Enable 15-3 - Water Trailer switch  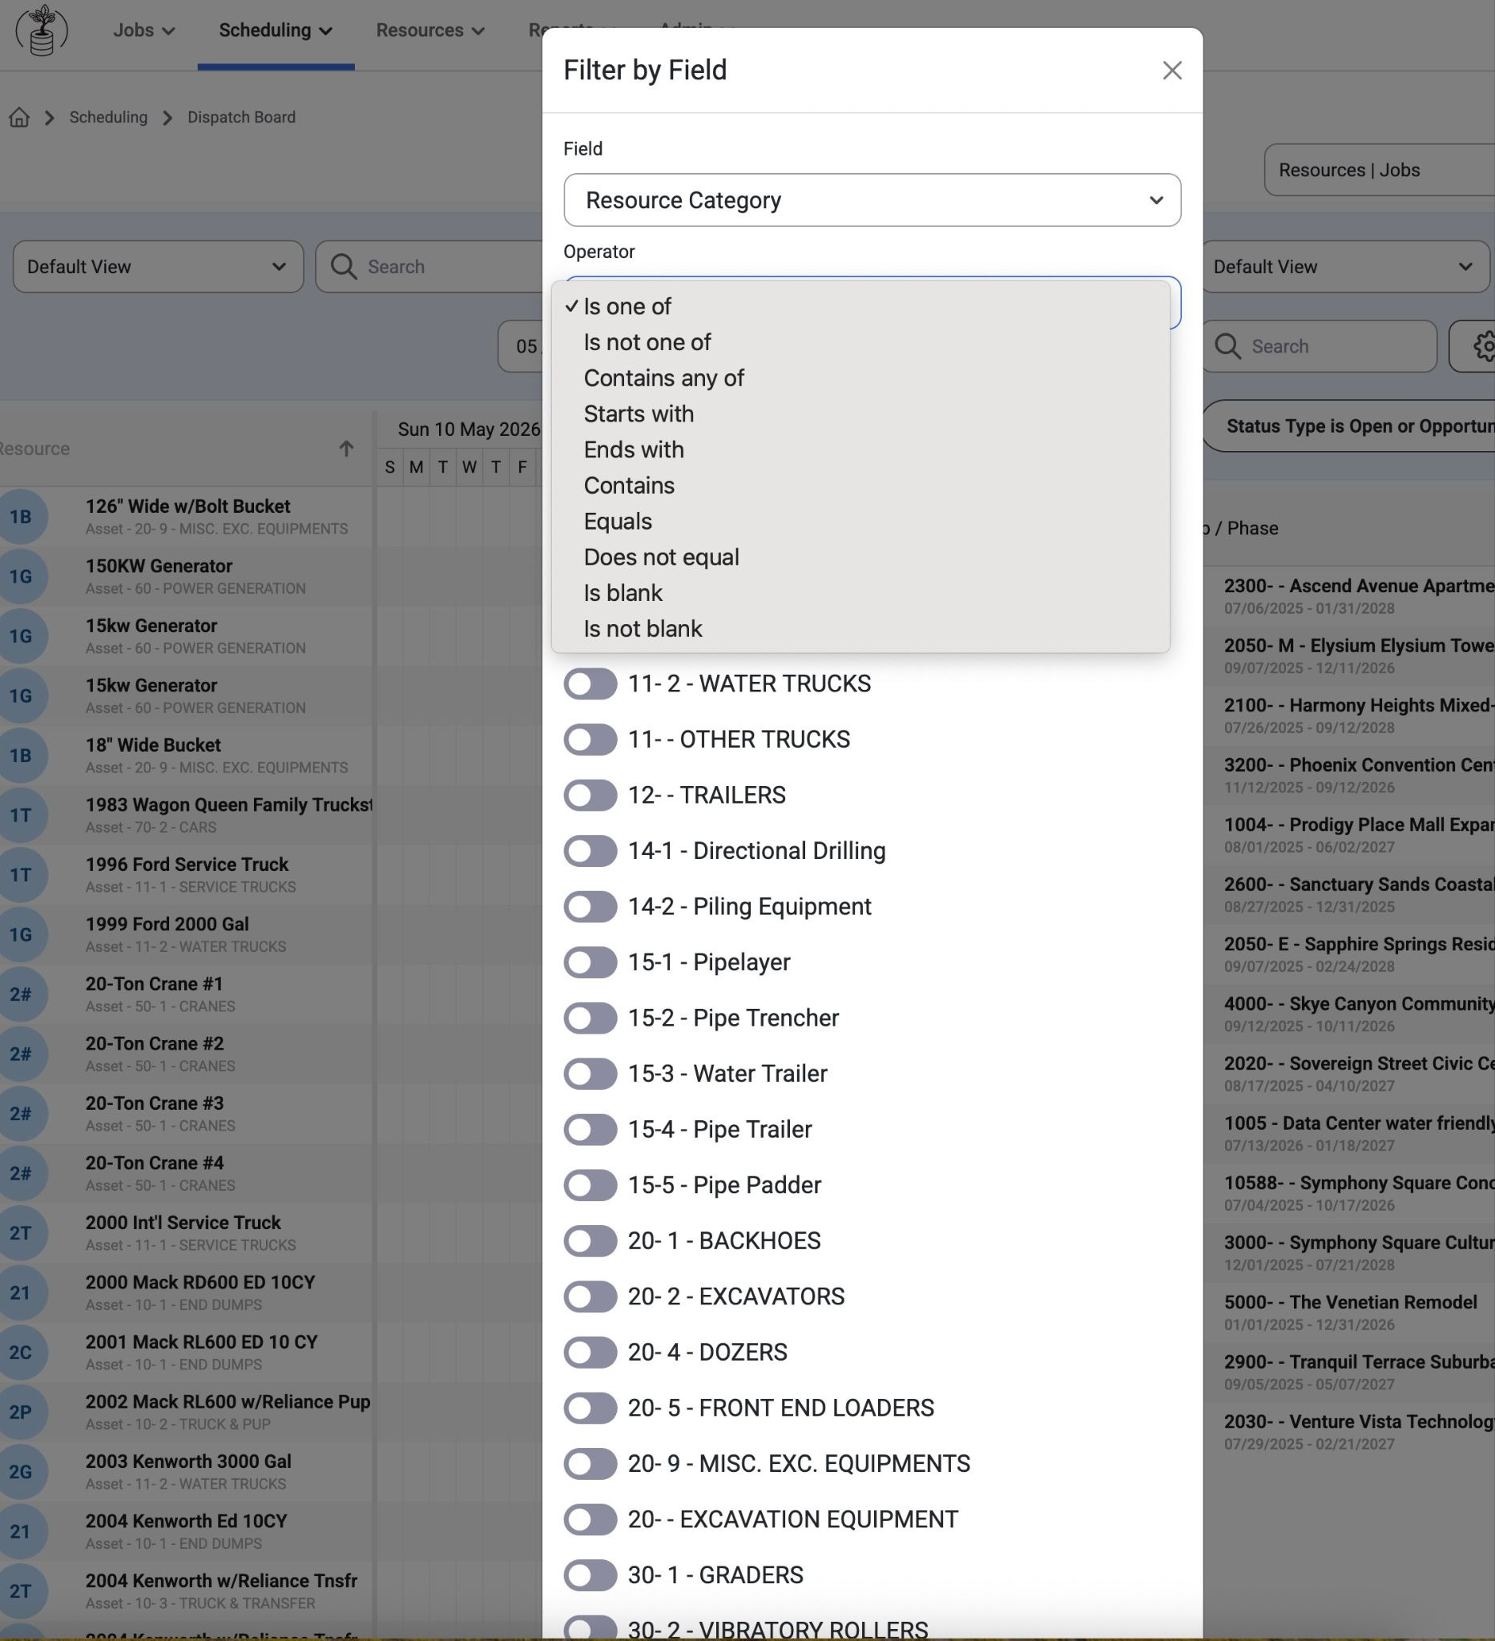(x=590, y=1074)
